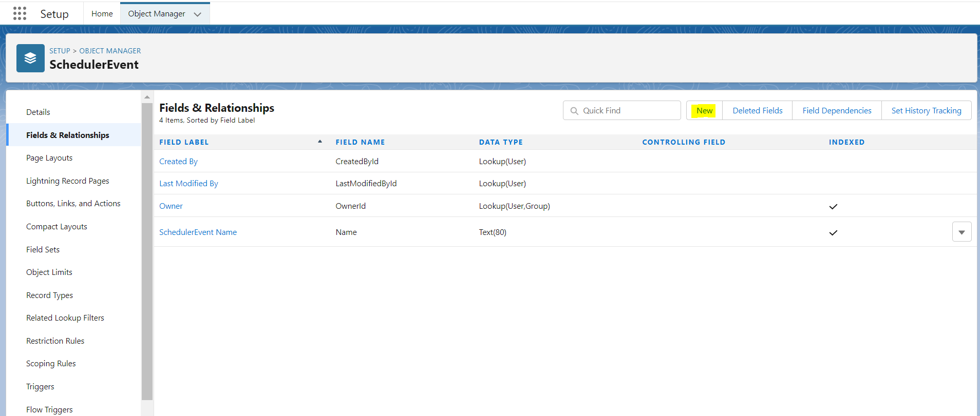Screen dimensions: 980x416
Task: Type in the Quick Find search box
Action: point(628,111)
